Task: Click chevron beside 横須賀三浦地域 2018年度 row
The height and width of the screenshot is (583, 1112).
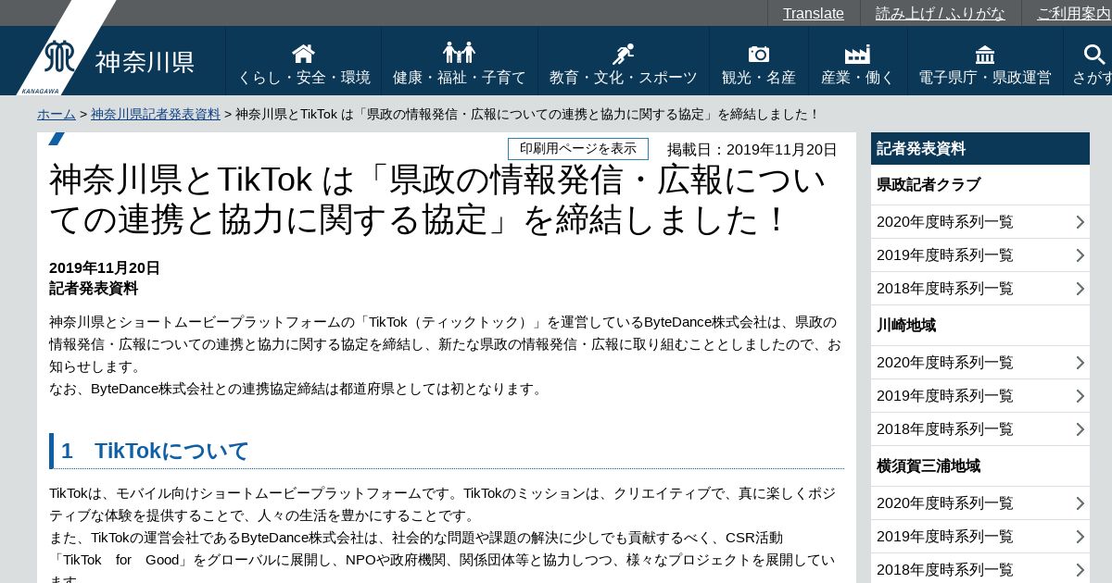Action: pyautogui.click(x=1080, y=570)
